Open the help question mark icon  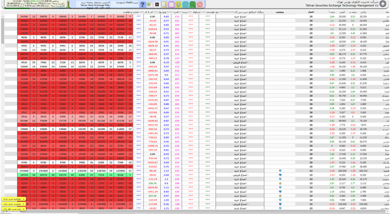click(x=142, y=5)
